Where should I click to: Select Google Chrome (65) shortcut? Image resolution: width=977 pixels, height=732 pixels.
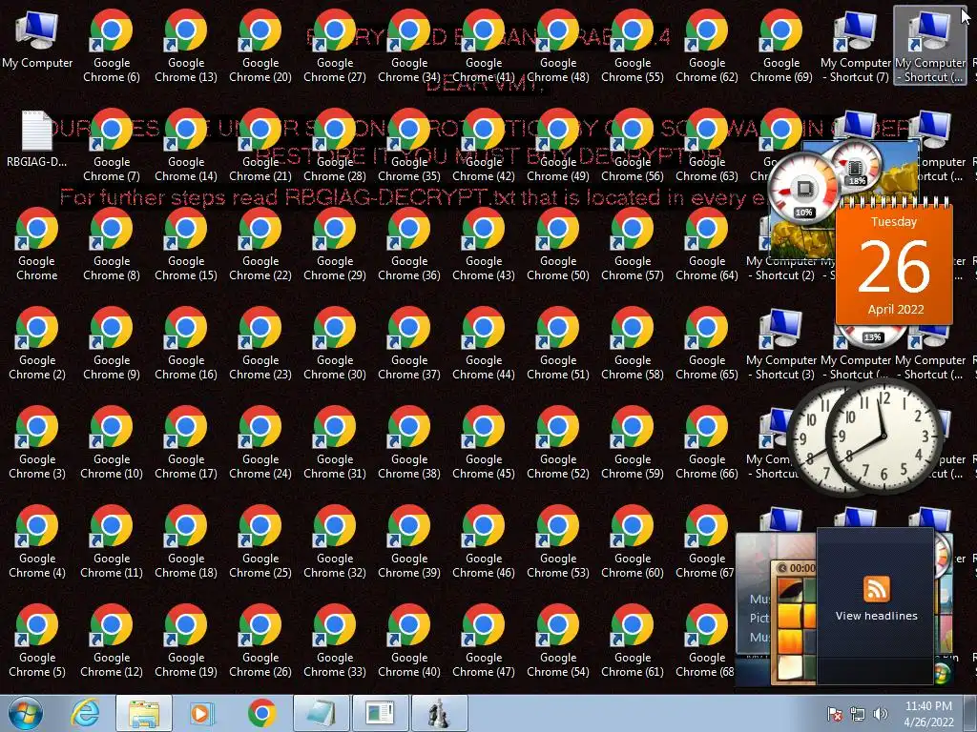pyautogui.click(x=707, y=343)
